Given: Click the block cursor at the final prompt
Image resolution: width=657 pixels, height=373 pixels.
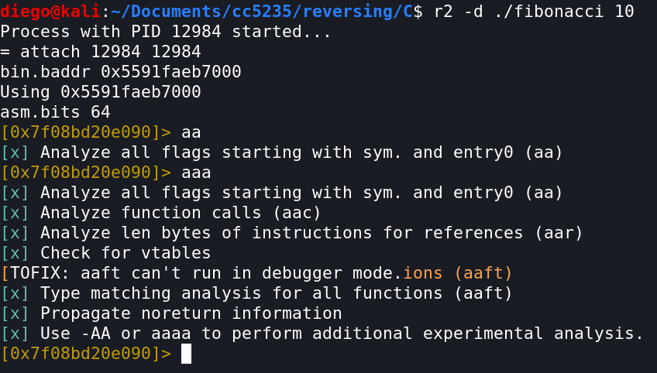Looking at the screenshot, I should click(186, 354).
